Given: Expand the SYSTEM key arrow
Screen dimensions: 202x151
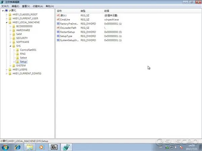Looking at the screenshot, I should [10, 66].
